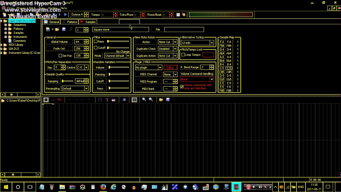Show the volume envelope
341x192 pixels.
(46, 100)
